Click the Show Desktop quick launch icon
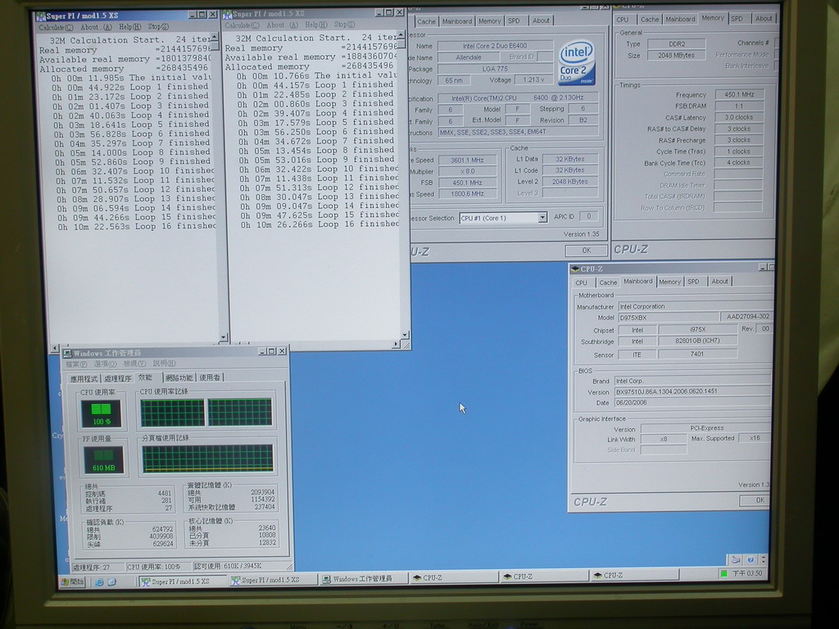Screen dimensions: 839x629 [111, 582]
